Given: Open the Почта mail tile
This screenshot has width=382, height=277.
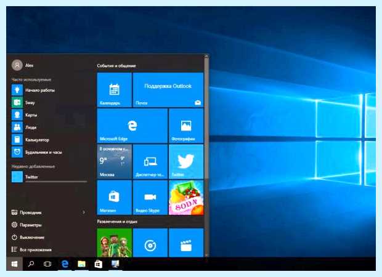Looking at the screenshot, I should point(168,90).
